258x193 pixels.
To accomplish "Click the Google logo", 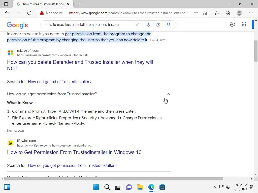I will pyautogui.click(x=17, y=25).
